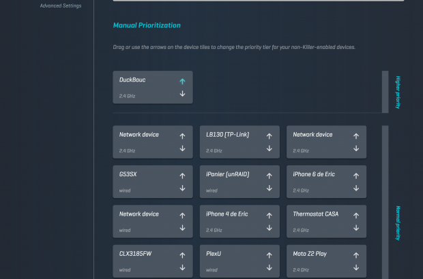Click the up arrow on LB130 (TP-Link)

pyautogui.click(x=269, y=136)
